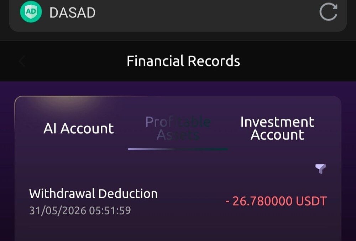The width and height of the screenshot is (356, 241).
Task: Click the purple background above the records card
Action: tap(178, 89)
